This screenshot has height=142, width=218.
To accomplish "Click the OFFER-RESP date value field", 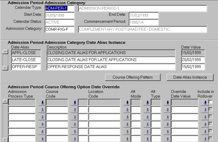I will pyautogui.click(x=193, y=67).
